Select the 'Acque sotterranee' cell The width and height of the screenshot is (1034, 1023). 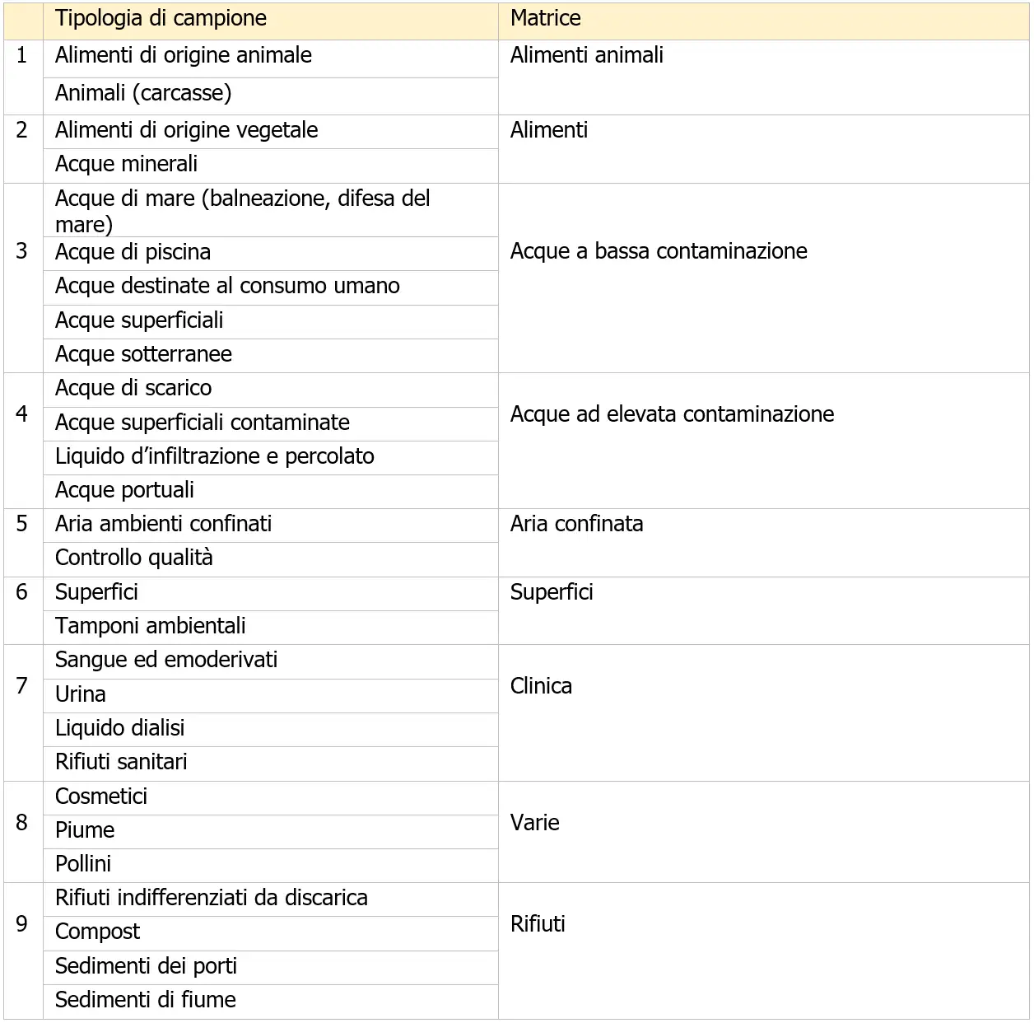coord(271,356)
